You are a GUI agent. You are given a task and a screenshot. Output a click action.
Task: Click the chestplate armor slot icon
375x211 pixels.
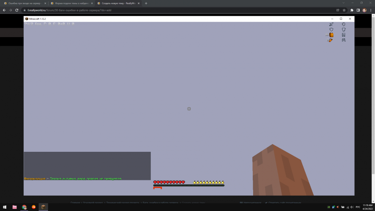click(343, 29)
